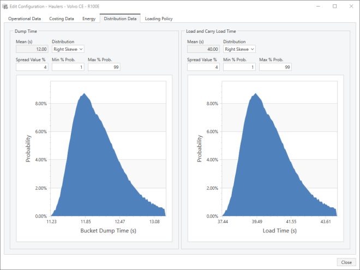This screenshot has width=360, height=270.
Task: Click the Dump Time Mean field
Action: coord(32,49)
